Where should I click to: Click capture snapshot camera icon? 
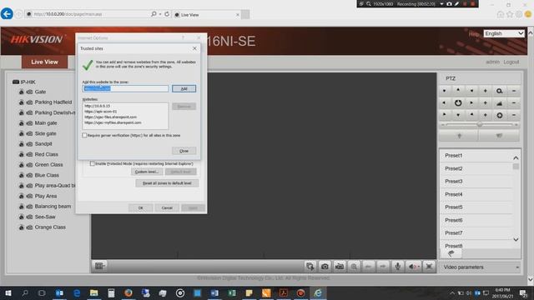325,267
